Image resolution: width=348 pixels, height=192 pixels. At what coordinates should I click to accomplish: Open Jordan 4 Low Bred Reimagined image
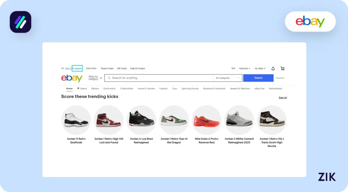[x=141, y=120]
